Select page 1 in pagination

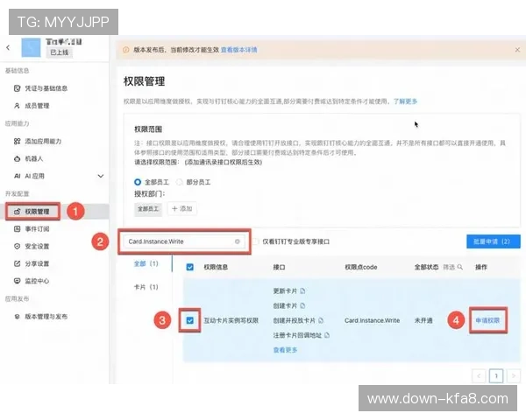[496, 375]
